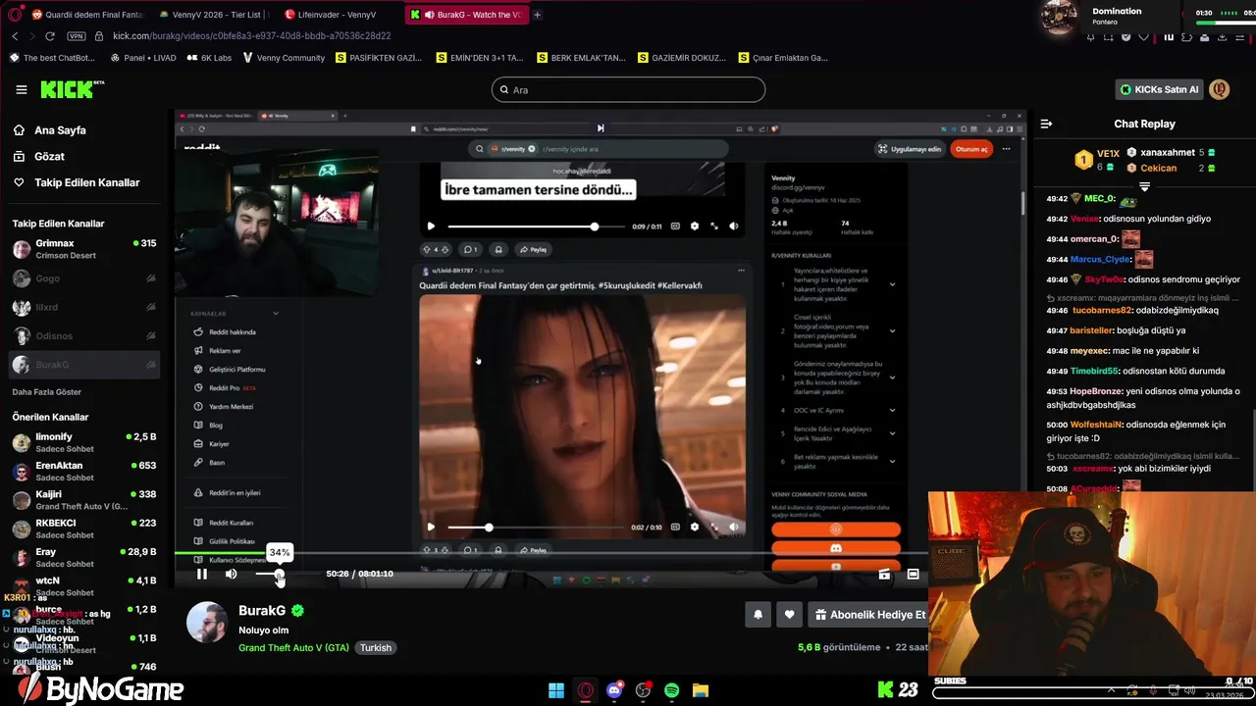1256x706 pixels.
Task: Click the Turkish language tag
Action: [x=375, y=647]
